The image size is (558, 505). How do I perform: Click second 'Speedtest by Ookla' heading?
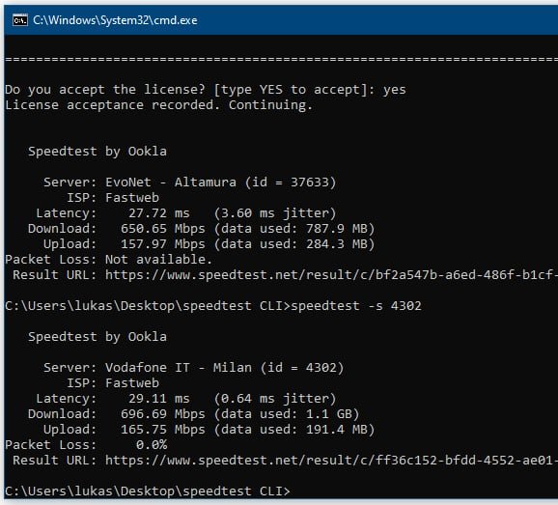click(x=98, y=337)
